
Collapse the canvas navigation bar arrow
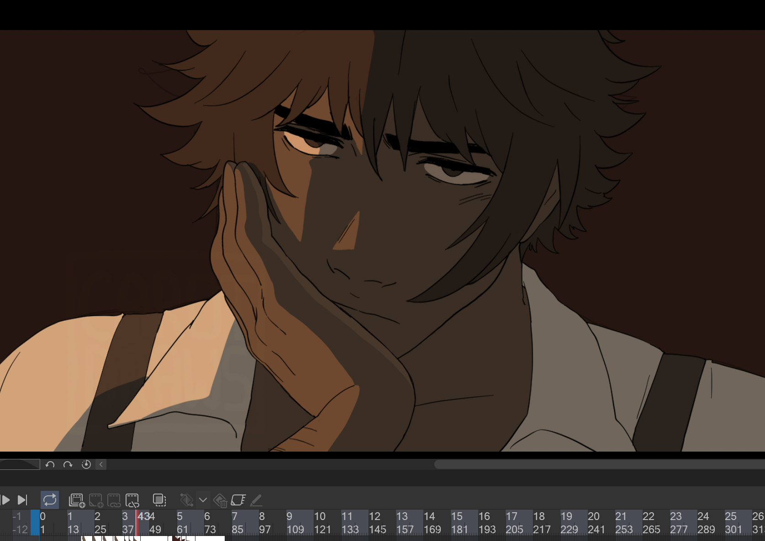coord(101,464)
